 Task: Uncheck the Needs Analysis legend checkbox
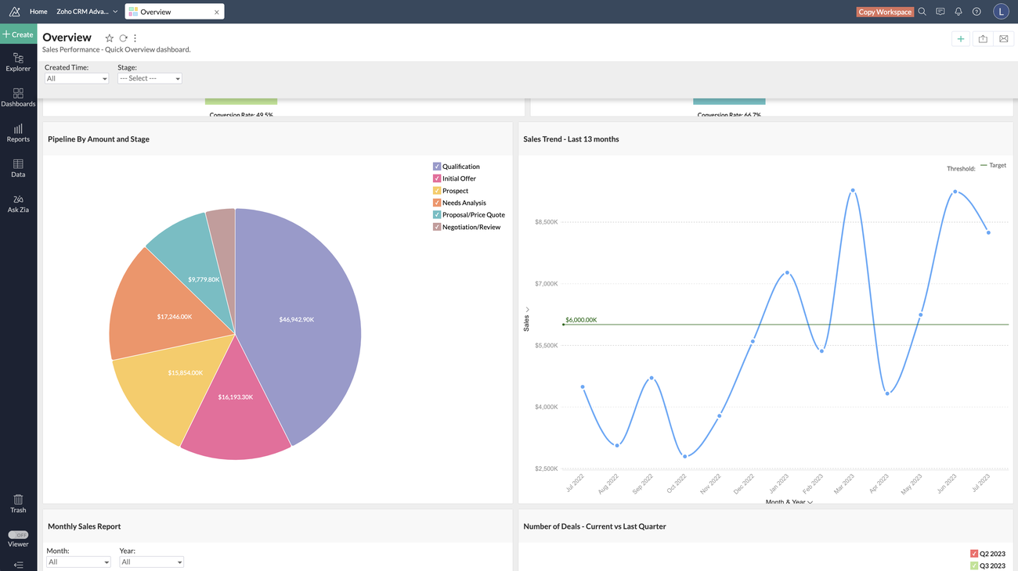(x=437, y=203)
